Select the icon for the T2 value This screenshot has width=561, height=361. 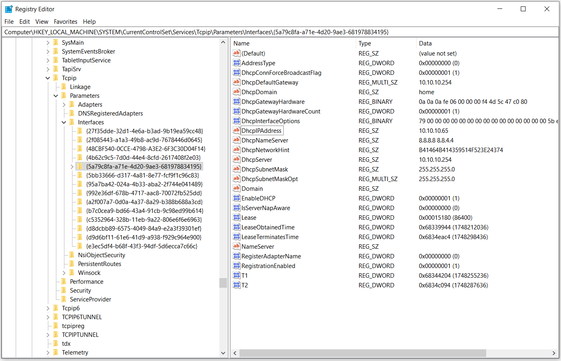(237, 285)
